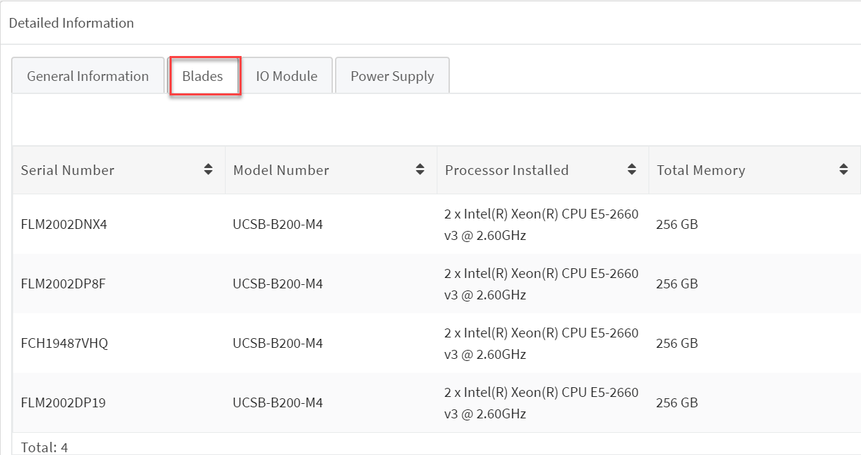
Task: Click the processor text in FCH19487VHQ row
Action: point(541,344)
